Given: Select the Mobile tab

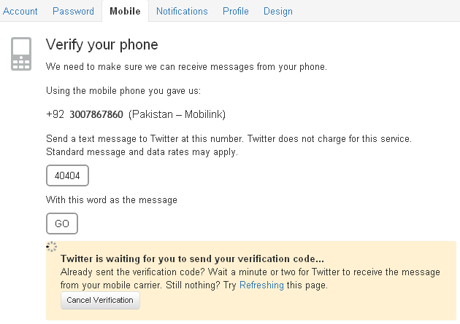Looking at the screenshot, I should click(x=126, y=11).
